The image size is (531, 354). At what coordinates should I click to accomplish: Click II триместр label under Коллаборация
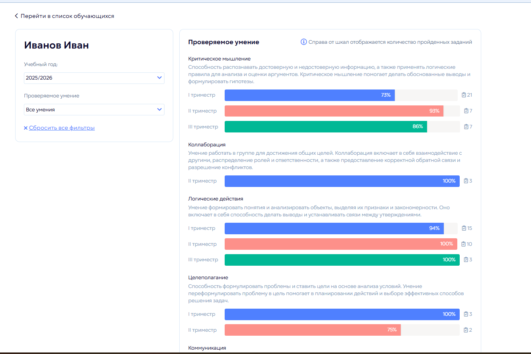(x=203, y=181)
